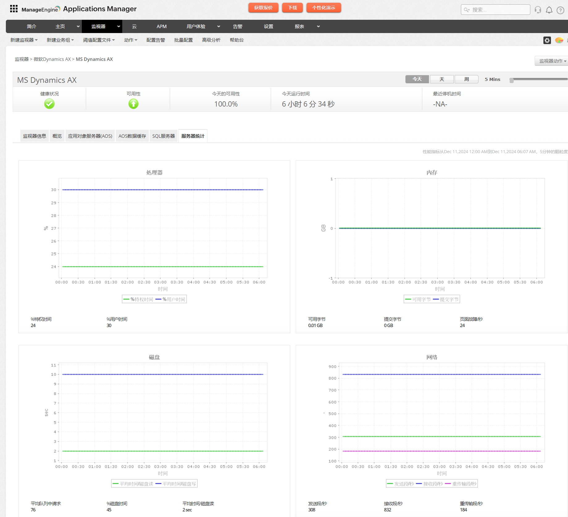The height and width of the screenshot is (517, 568).
Task: Toggle the 重传输段/秒 legend entry
Action: point(461,484)
